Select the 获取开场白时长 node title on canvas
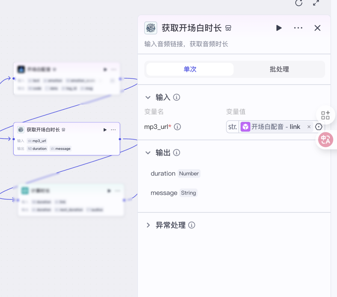337x297 pixels. [43, 130]
